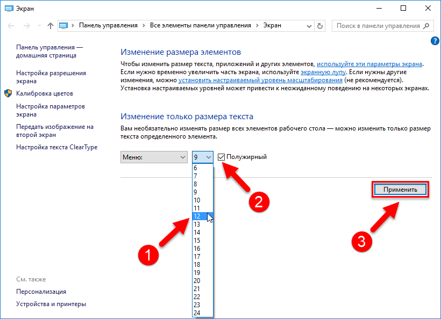This screenshot has width=441, height=319.
Task: Click the Up one level arrow
Action: point(51,26)
